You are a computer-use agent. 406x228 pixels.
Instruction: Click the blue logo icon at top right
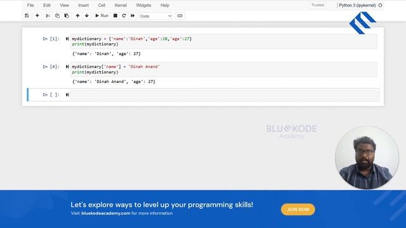pos(362,23)
